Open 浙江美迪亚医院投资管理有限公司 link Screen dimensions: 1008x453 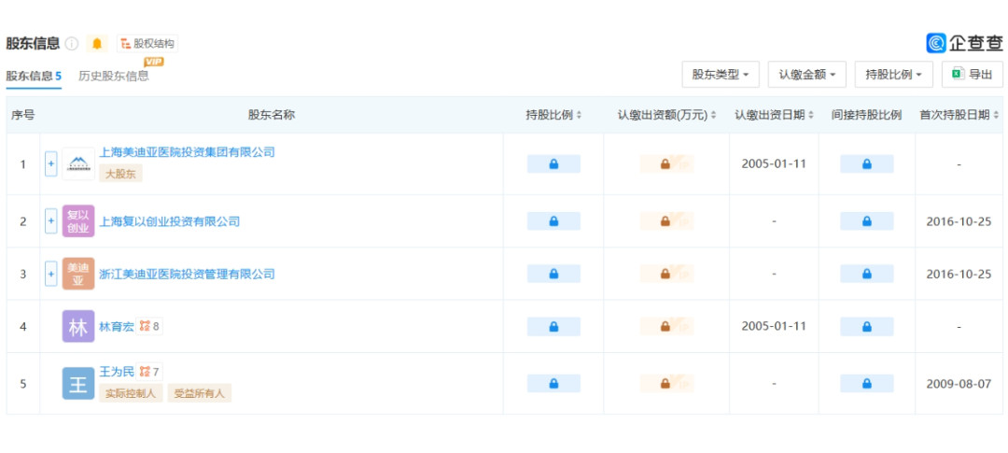tap(187, 274)
